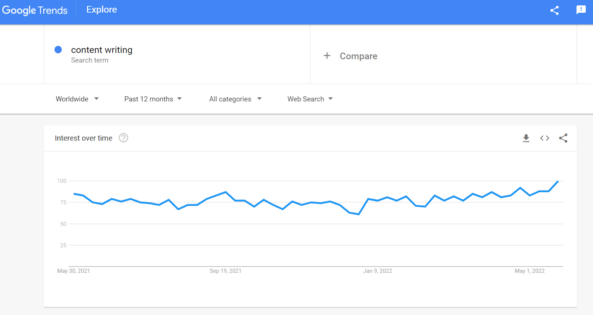The width and height of the screenshot is (593, 315).
Task: Open the embed code for the chart
Action: (x=544, y=138)
